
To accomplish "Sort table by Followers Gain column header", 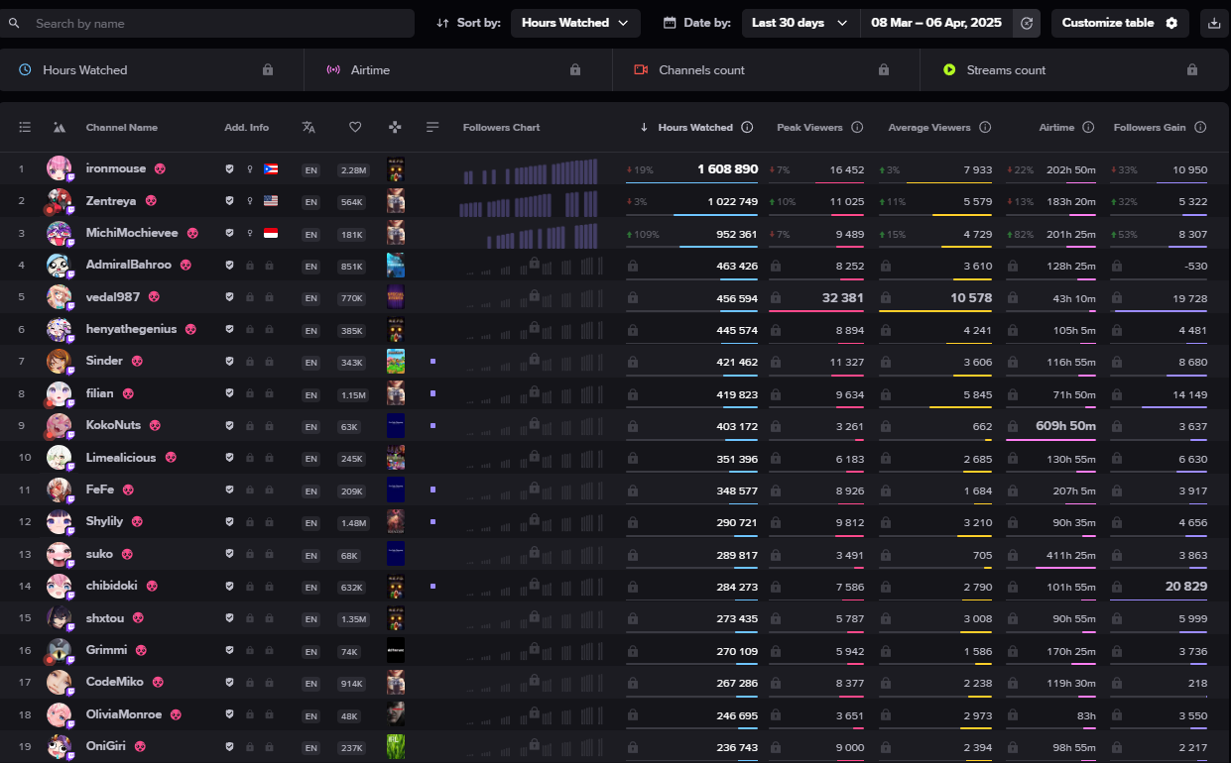I will tap(1150, 127).
